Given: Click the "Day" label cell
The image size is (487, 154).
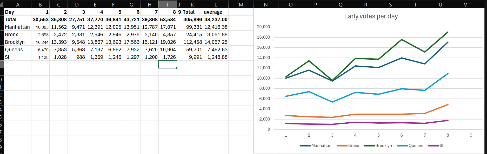Looking at the screenshot, I should (x=18, y=12).
